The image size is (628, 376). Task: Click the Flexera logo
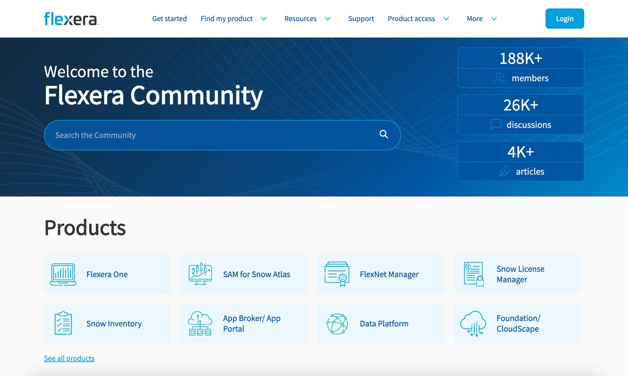71,19
